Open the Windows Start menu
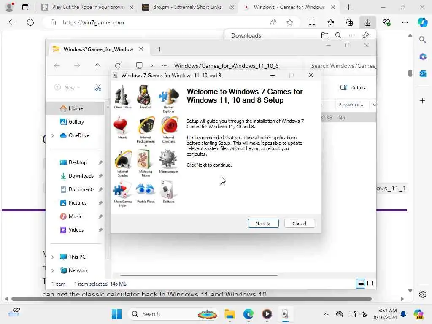The width and height of the screenshot is (432, 324). (116, 314)
